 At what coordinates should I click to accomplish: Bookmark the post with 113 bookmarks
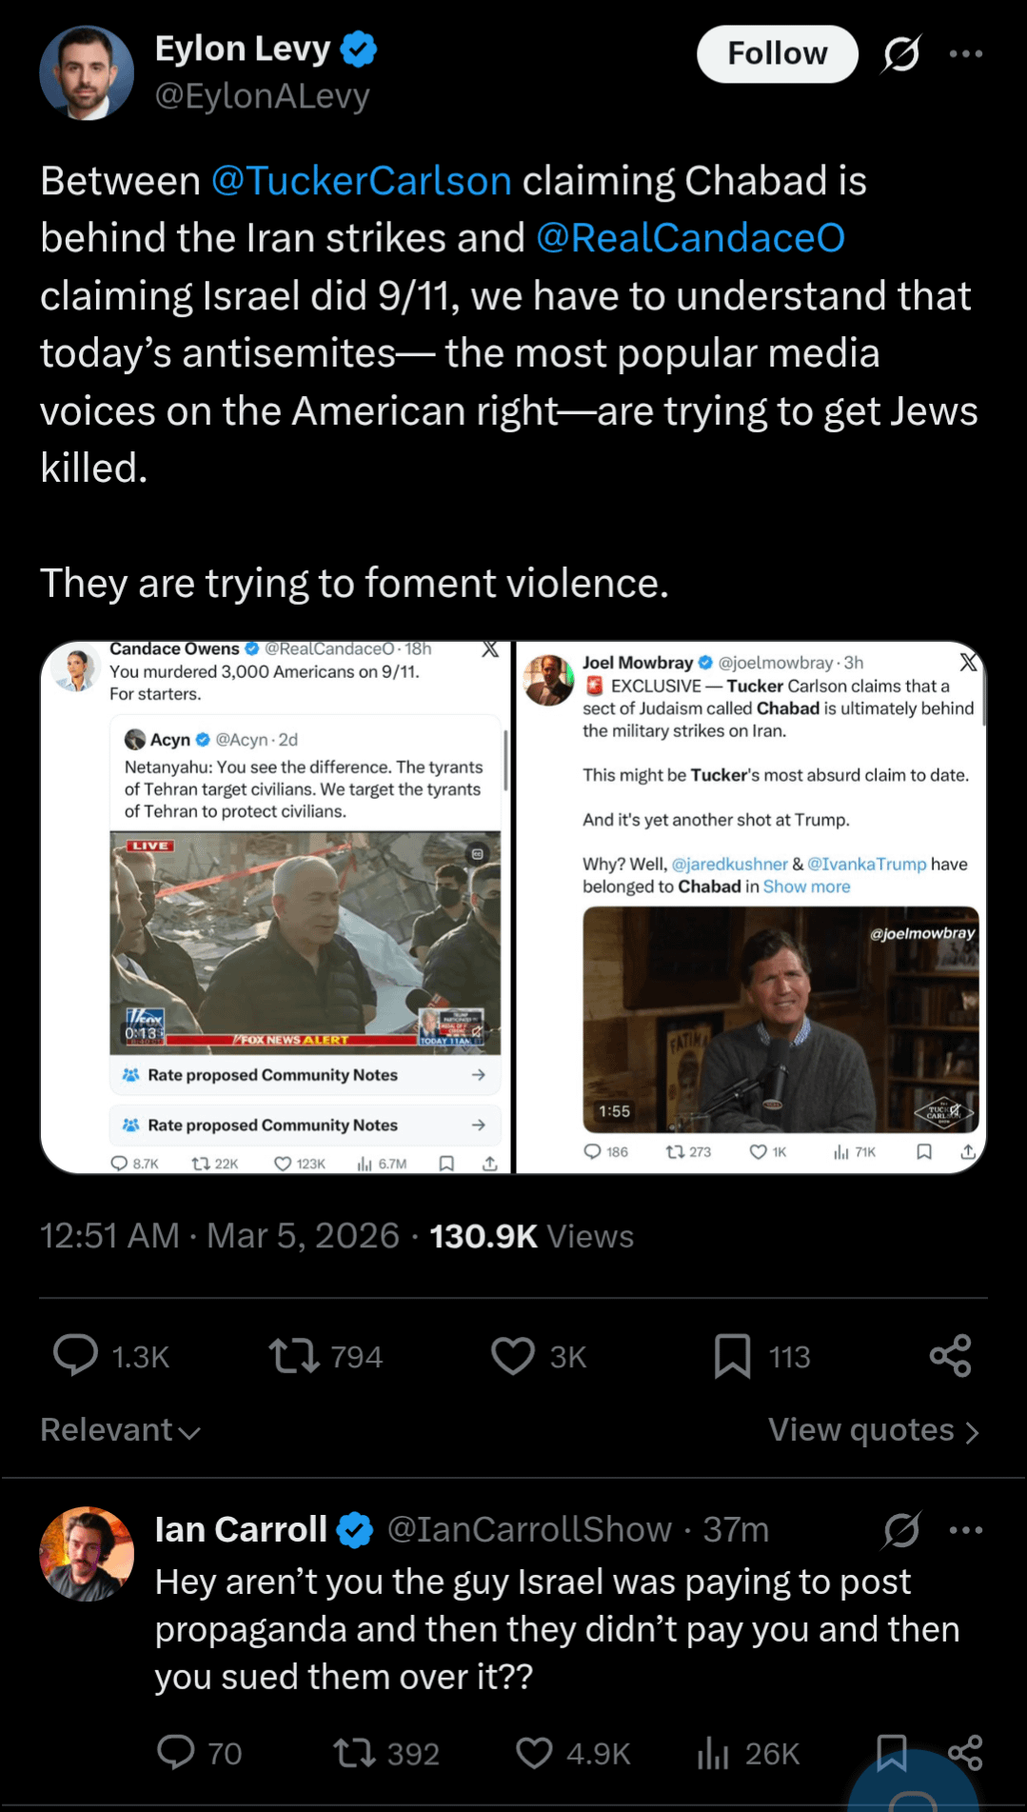point(732,1355)
